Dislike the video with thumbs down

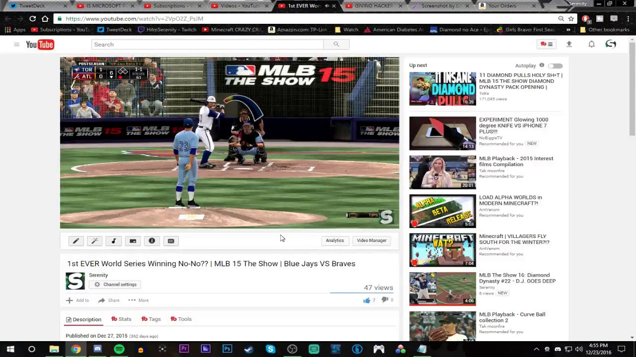coord(385,300)
